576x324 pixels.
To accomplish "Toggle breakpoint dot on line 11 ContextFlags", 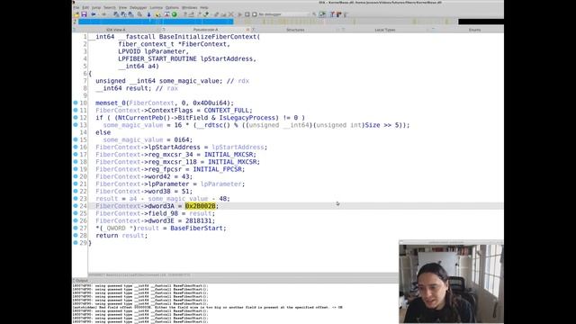I will [76, 110].
